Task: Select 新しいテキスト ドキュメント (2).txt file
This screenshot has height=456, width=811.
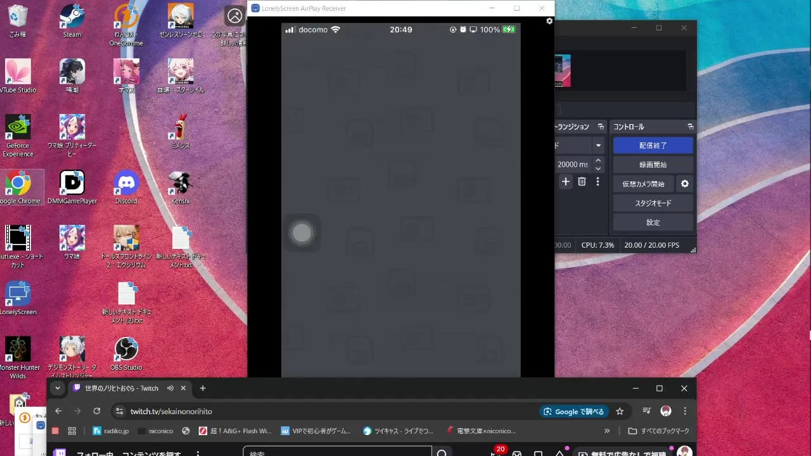Action: [x=126, y=303]
